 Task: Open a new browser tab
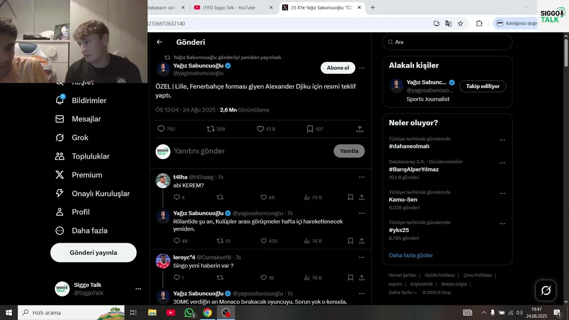coord(373,8)
